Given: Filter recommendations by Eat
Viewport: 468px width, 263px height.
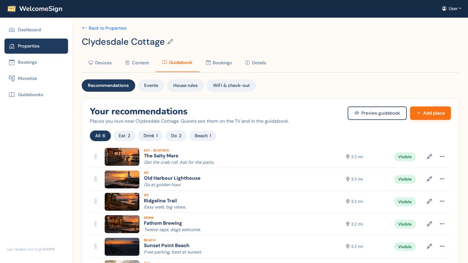Looking at the screenshot, I should (x=124, y=136).
